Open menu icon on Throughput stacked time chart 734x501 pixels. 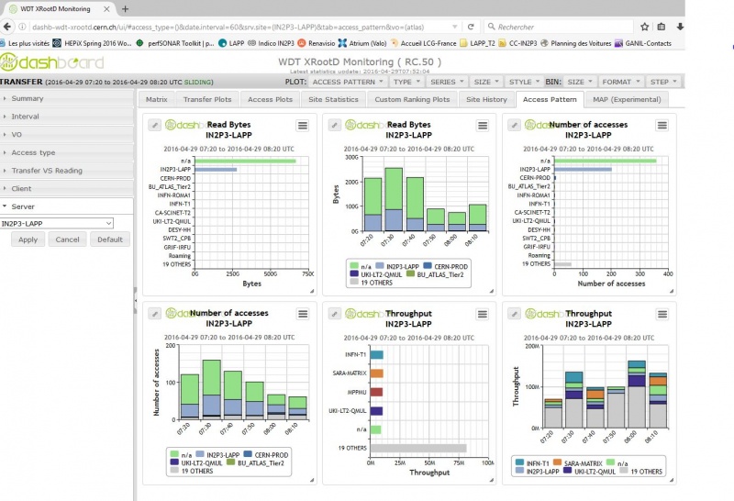pyautogui.click(x=662, y=314)
